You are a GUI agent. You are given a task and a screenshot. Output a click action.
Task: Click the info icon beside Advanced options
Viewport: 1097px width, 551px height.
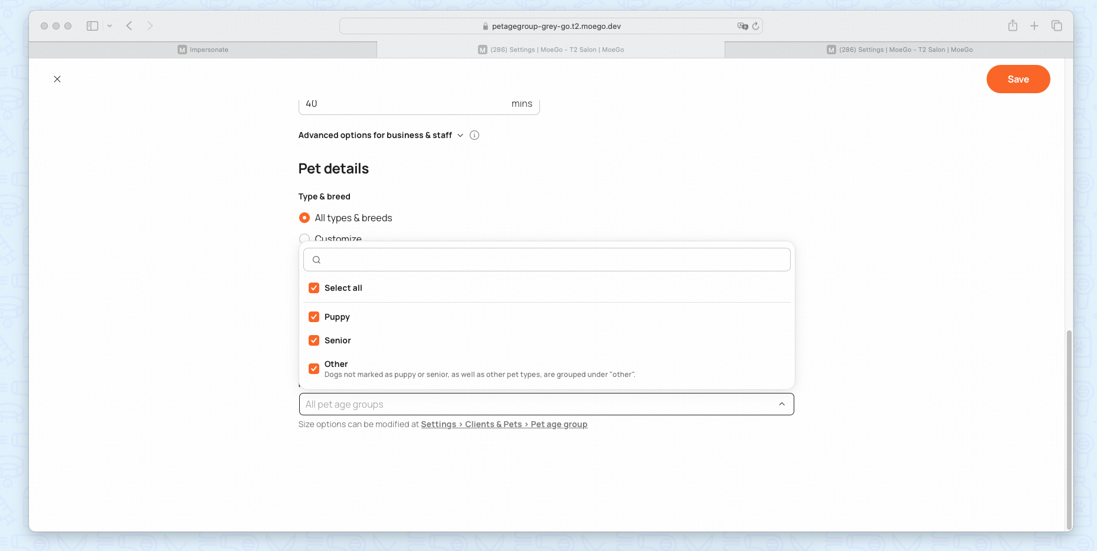[x=474, y=135]
